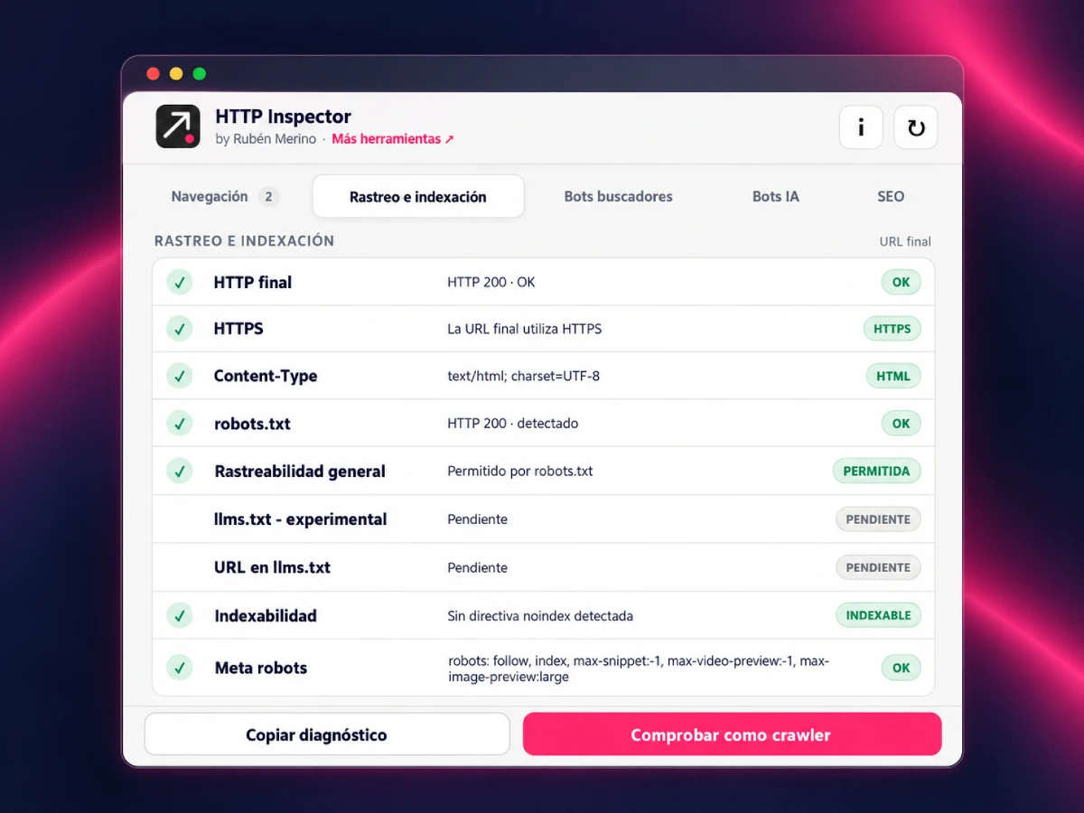Click the green check icon beside HTTP final
The height and width of the screenshot is (813, 1084).
pyautogui.click(x=180, y=283)
